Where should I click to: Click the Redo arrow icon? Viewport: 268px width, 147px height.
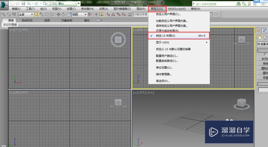(36, 3)
